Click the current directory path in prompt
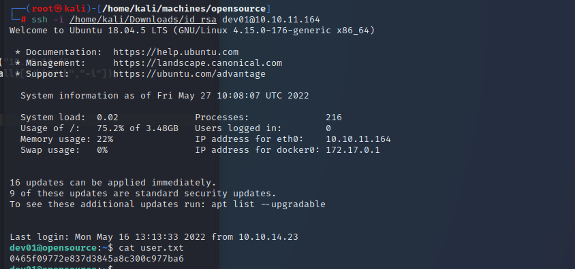 184,9
